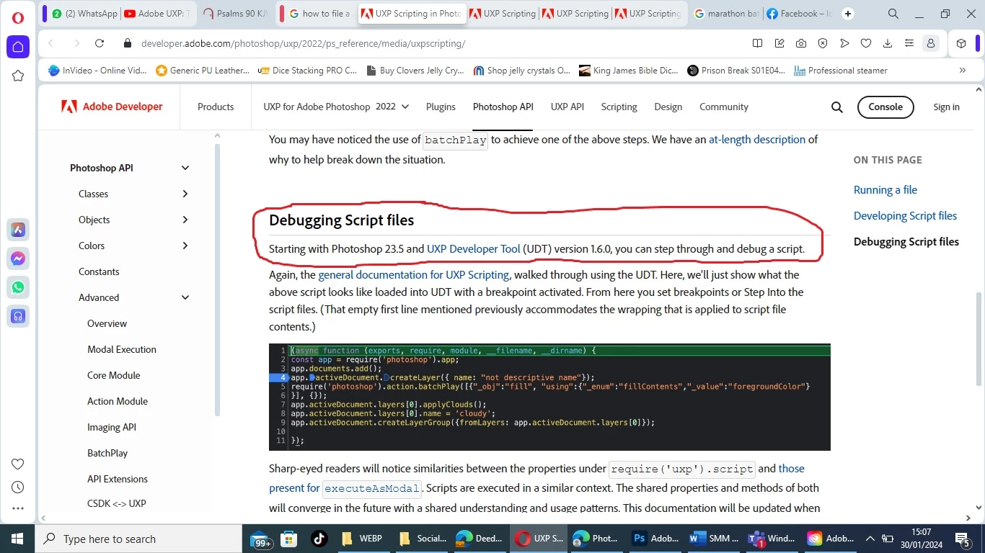Collapse the Photoshop API sidebar section
This screenshot has height=553, width=985.
pyautogui.click(x=185, y=168)
